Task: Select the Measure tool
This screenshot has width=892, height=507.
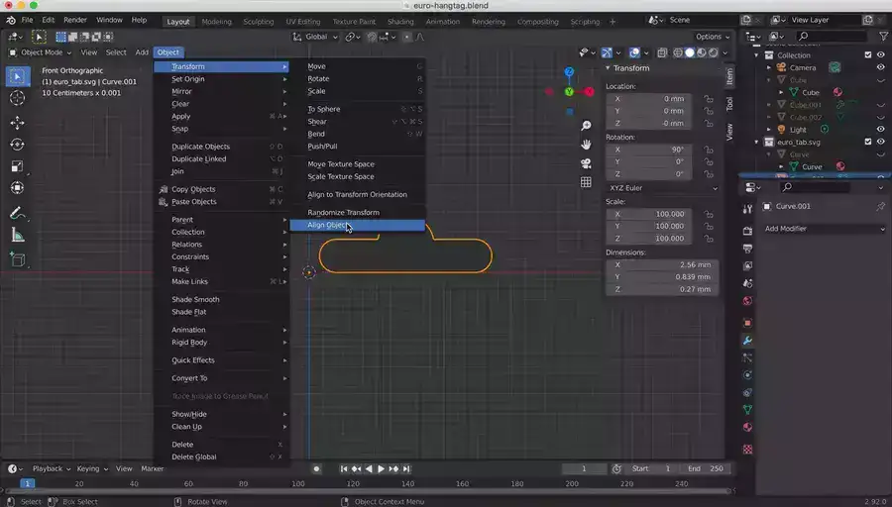Action: point(17,236)
